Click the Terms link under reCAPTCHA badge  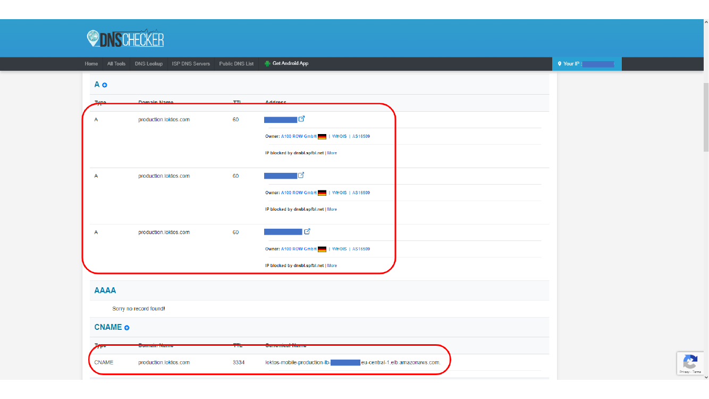point(697,372)
